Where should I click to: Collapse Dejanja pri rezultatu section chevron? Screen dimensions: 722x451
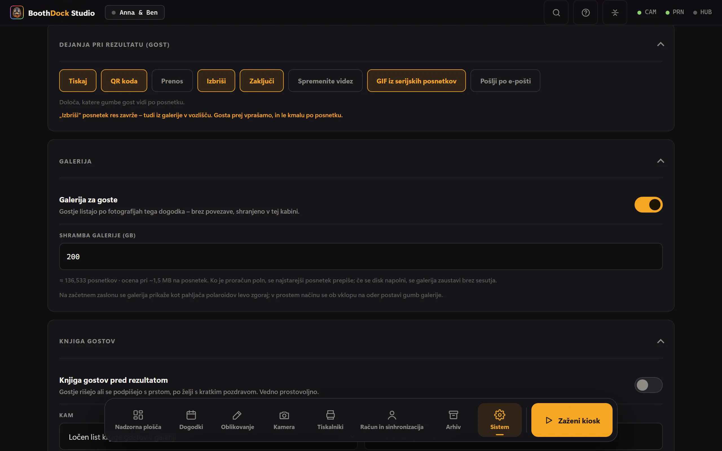pyautogui.click(x=661, y=45)
